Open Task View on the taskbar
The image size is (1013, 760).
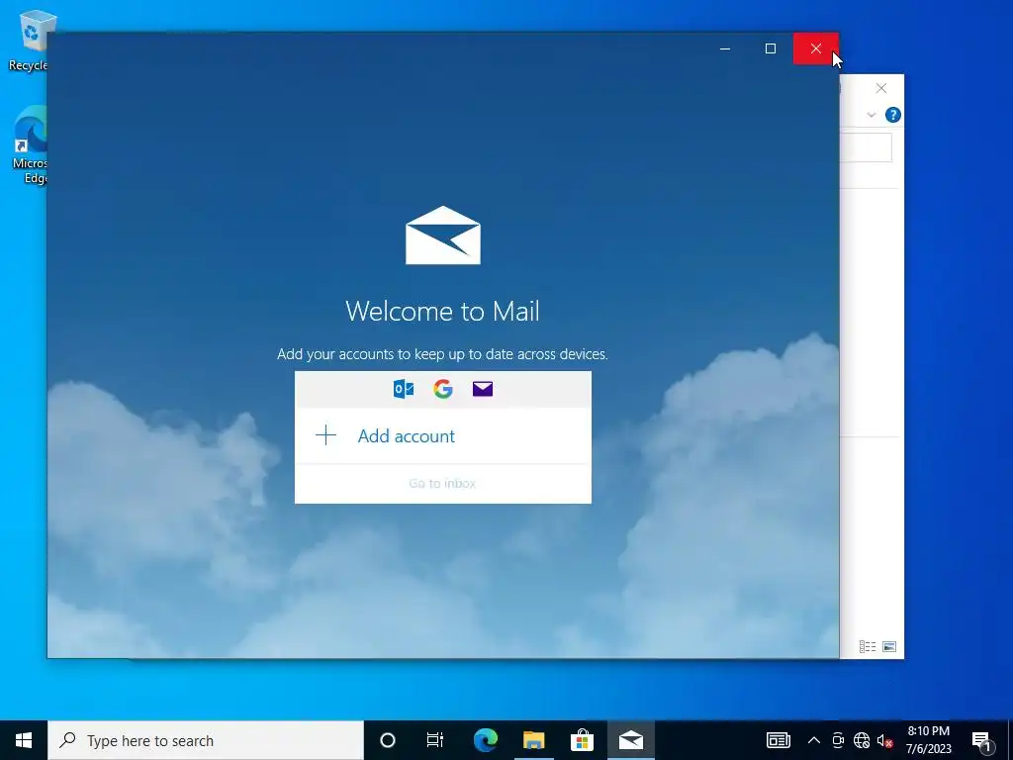[x=435, y=740]
